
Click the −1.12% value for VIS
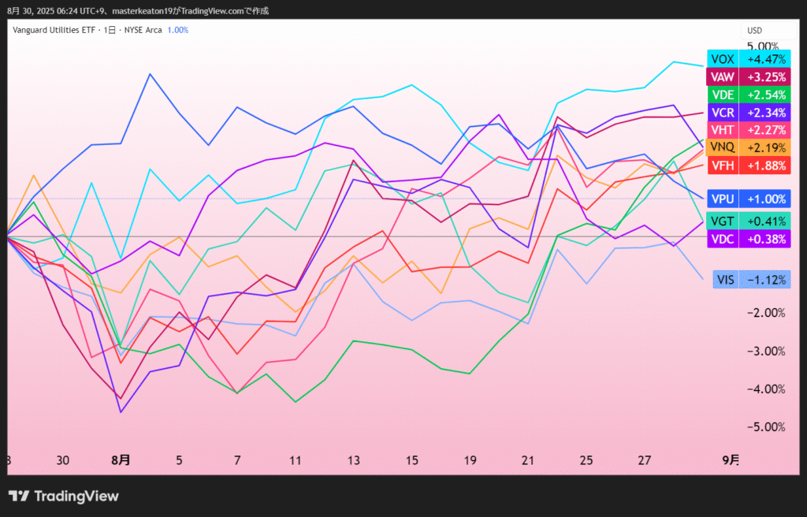tap(765, 280)
